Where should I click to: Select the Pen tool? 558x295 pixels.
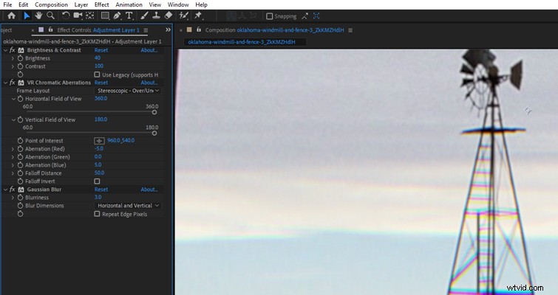(x=117, y=15)
